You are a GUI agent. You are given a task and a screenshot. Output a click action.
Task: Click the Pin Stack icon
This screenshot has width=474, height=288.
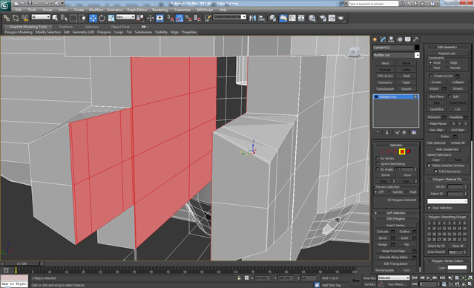click(378, 133)
